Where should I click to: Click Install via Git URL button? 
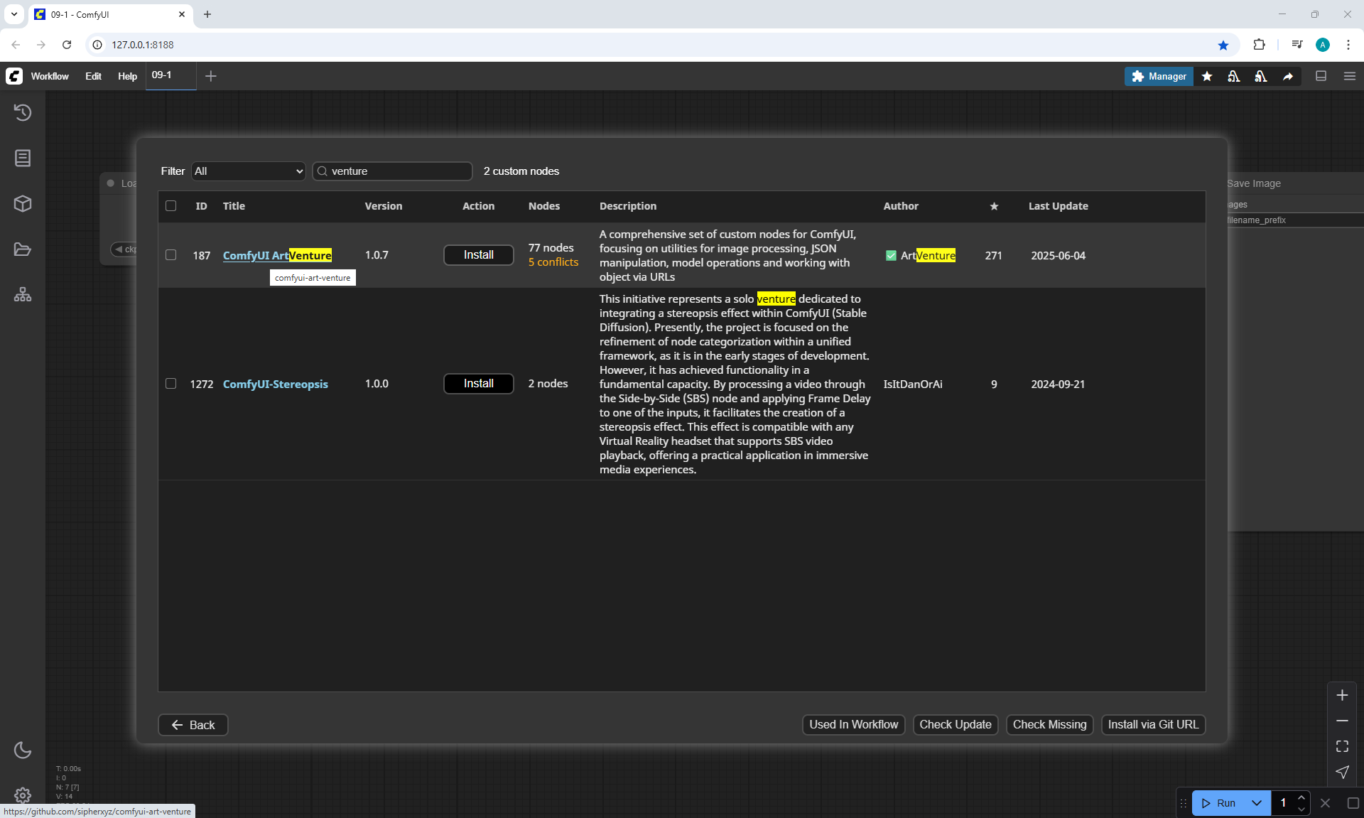1152,725
